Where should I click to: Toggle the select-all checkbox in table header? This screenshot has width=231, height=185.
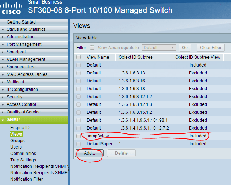(x=79, y=57)
